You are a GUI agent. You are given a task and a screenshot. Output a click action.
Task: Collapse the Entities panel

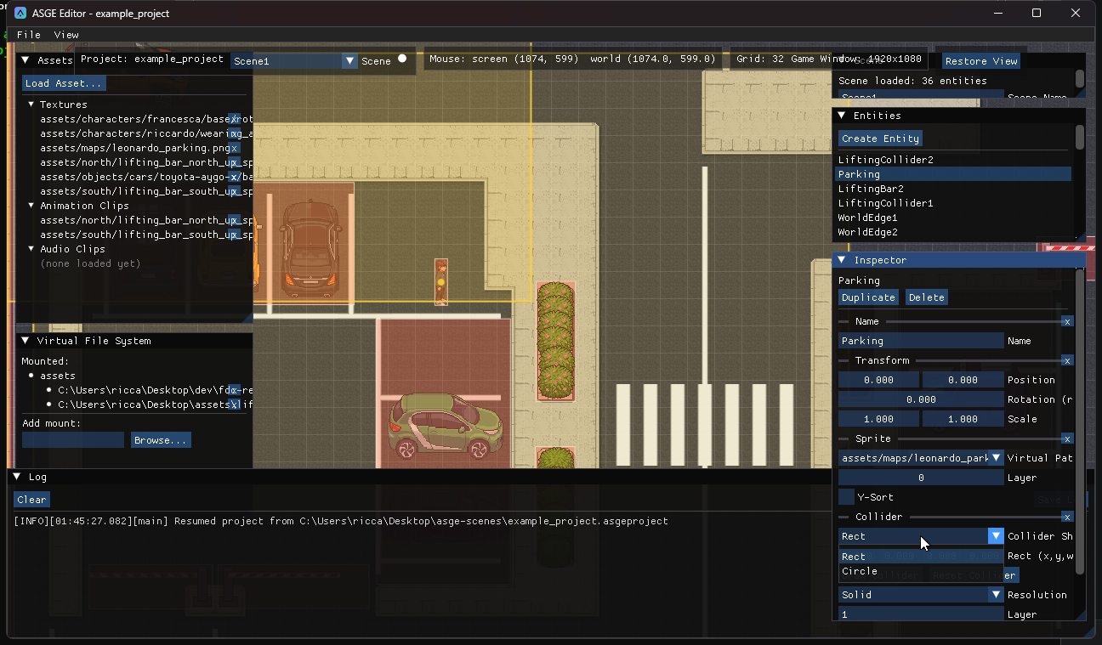click(x=842, y=116)
